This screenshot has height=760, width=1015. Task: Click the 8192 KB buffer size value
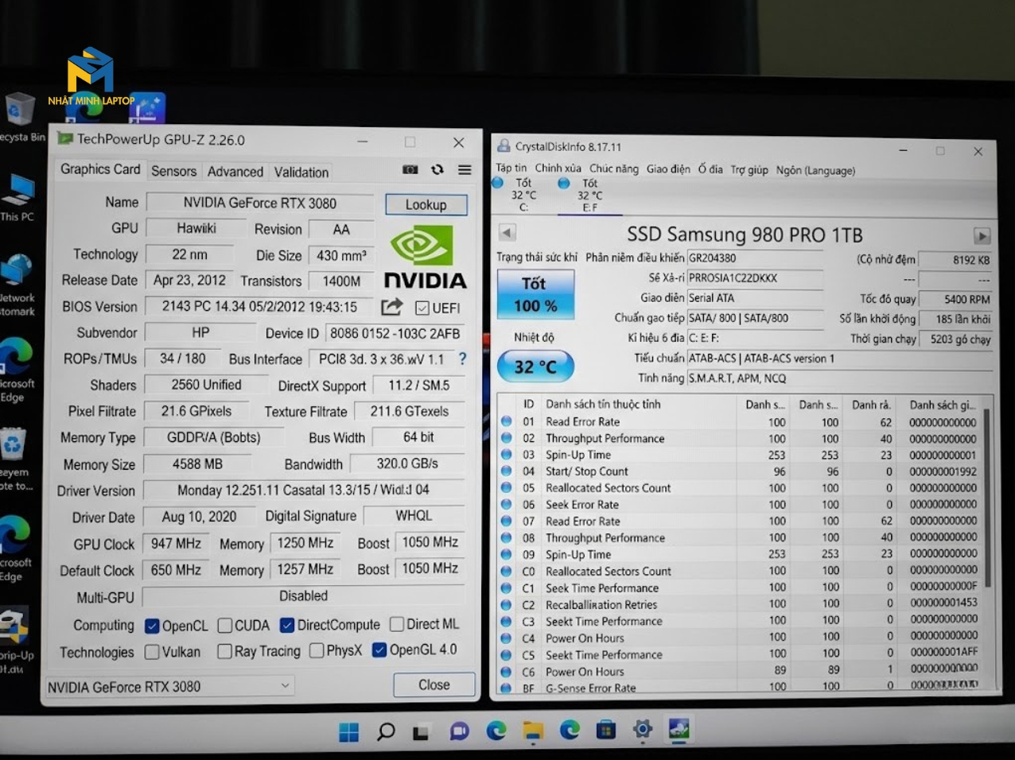[x=955, y=259]
